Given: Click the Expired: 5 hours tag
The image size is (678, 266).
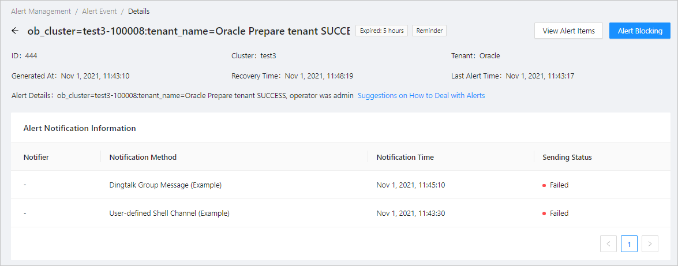Looking at the screenshot, I should pos(382,31).
